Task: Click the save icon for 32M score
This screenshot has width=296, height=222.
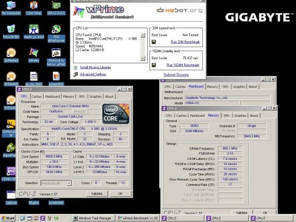Action: [x=153, y=42]
